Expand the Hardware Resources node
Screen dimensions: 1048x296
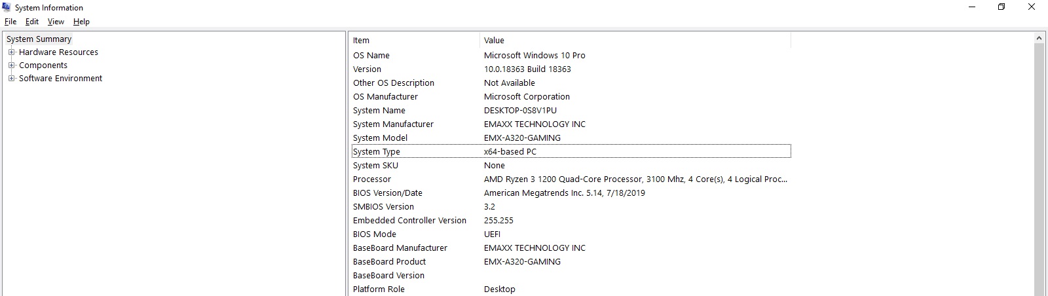[11, 52]
